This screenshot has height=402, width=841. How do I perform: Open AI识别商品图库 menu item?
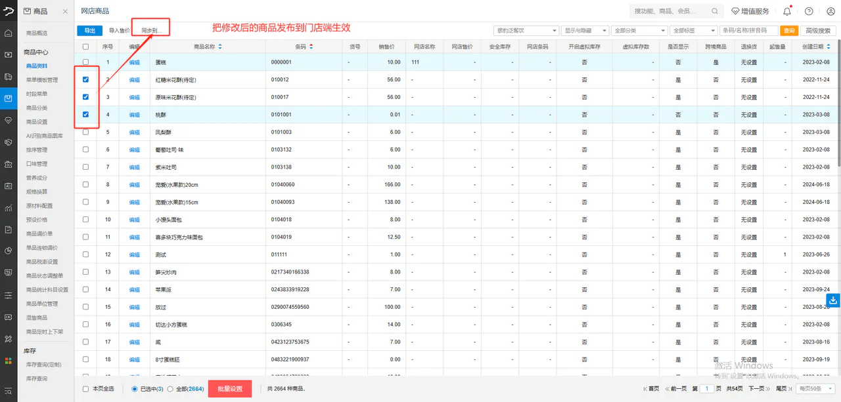(45, 136)
